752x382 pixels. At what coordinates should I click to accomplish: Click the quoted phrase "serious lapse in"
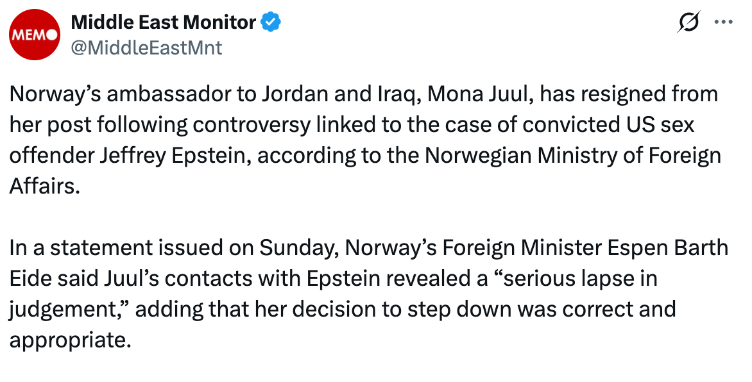coord(574,278)
